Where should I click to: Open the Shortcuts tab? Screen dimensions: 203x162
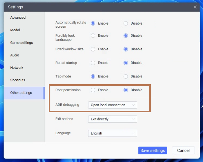point(18,80)
